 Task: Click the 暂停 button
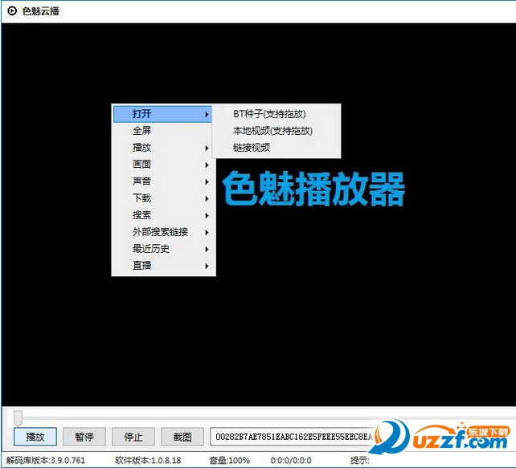tap(84, 437)
